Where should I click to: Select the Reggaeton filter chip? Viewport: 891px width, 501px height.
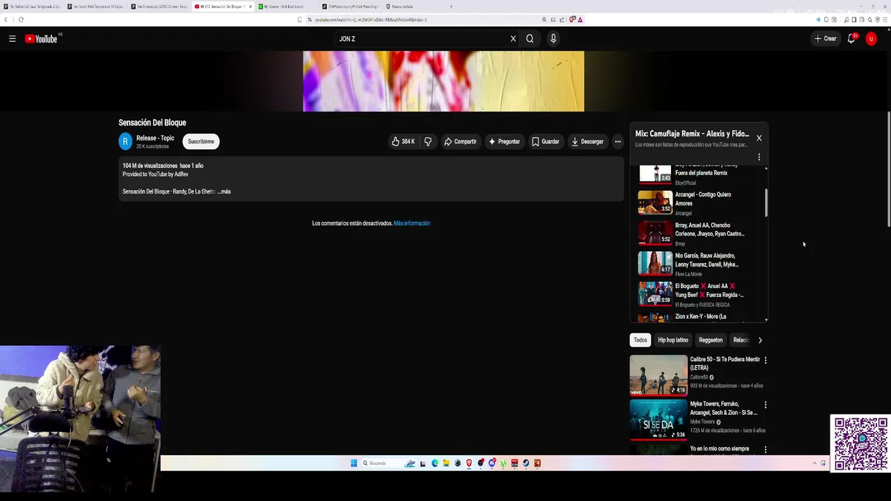pyautogui.click(x=711, y=340)
